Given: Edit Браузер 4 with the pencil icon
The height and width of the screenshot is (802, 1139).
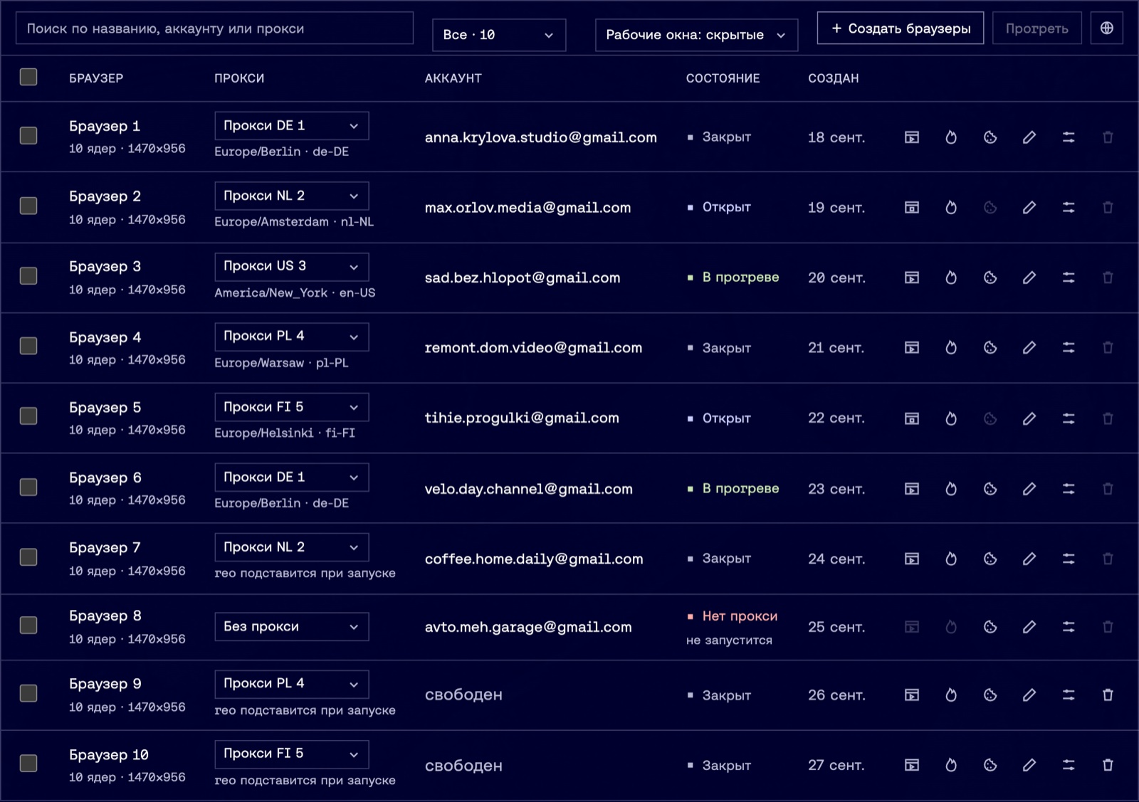Looking at the screenshot, I should pyautogui.click(x=1029, y=348).
